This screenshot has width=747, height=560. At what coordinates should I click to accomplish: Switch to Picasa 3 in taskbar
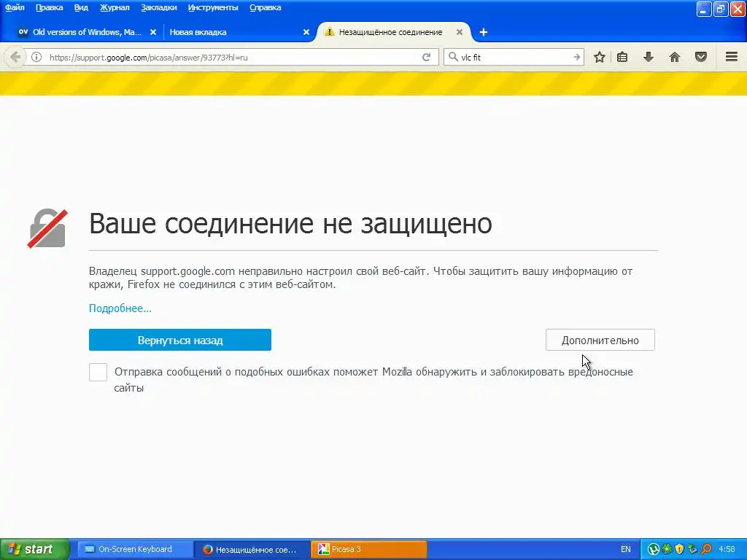[x=369, y=549]
